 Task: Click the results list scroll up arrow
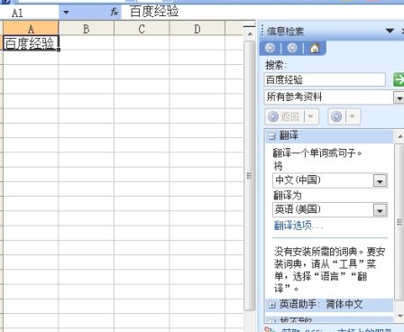click(400, 136)
